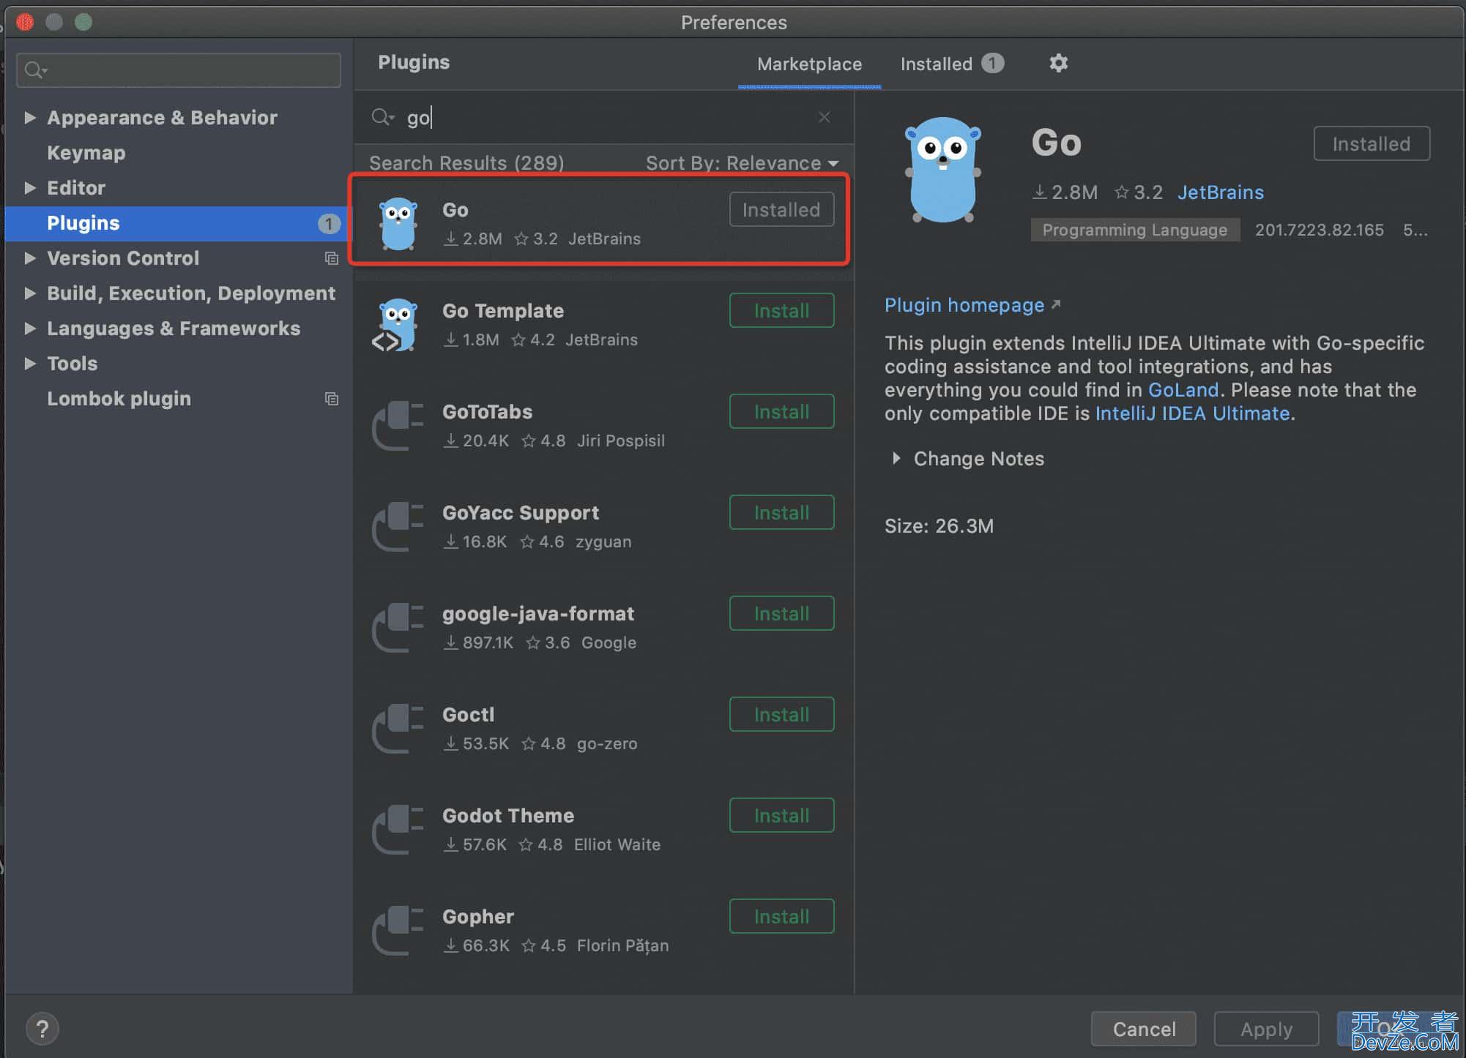The height and width of the screenshot is (1058, 1466).
Task: Click the Goctl plugin icon
Action: tap(398, 728)
